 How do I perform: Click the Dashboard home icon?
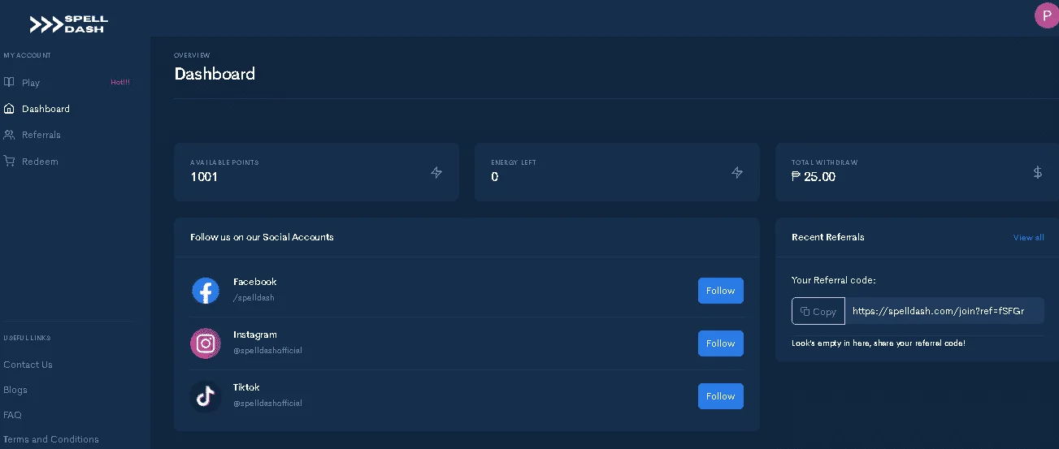(x=9, y=108)
